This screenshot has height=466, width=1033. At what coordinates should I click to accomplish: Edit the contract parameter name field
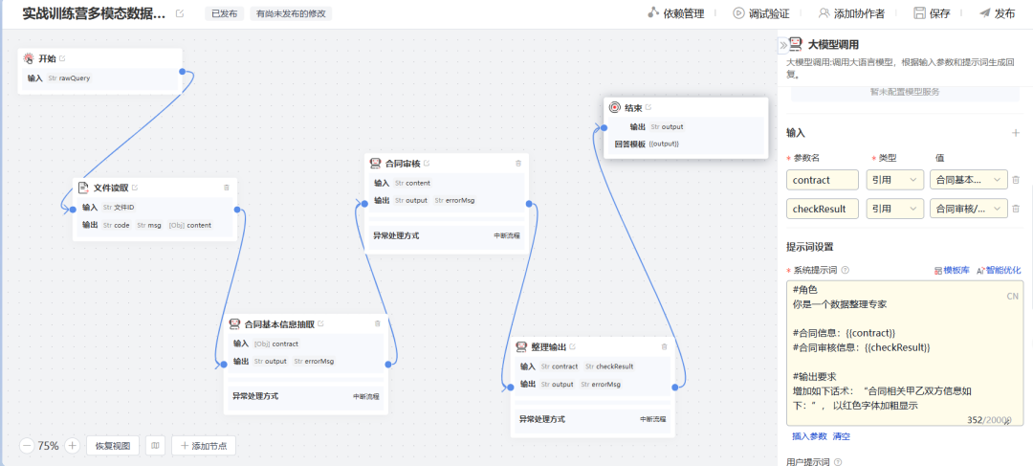tap(823, 179)
